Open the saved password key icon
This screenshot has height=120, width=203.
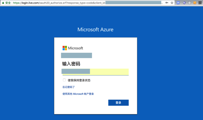pos(167,3)
